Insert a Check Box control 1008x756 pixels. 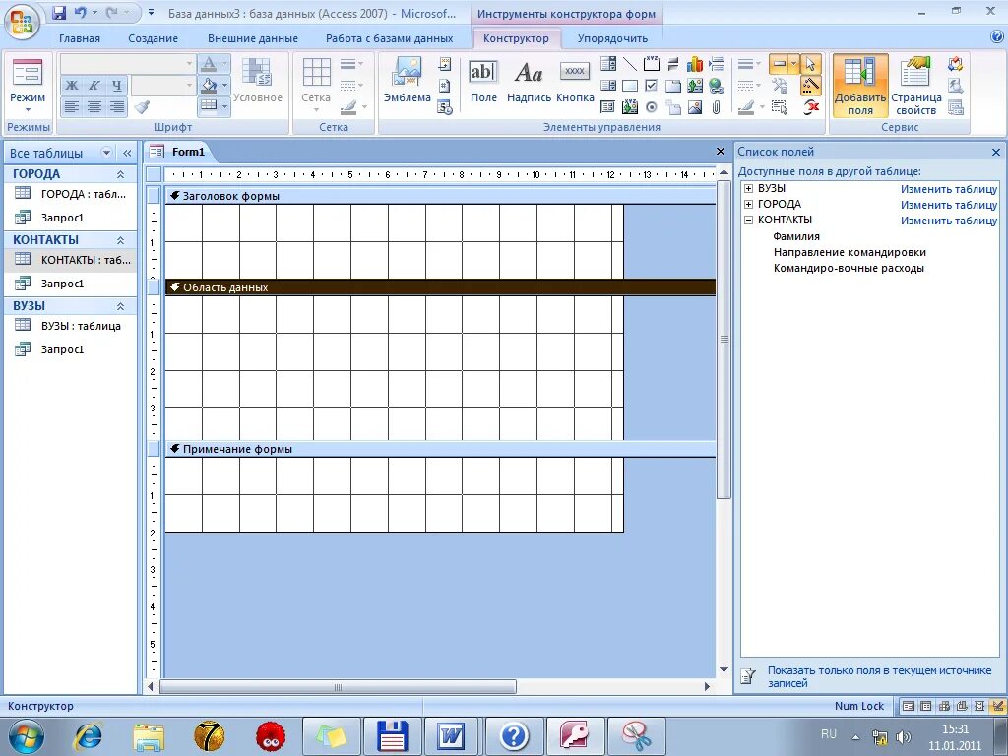pos(652,86)
